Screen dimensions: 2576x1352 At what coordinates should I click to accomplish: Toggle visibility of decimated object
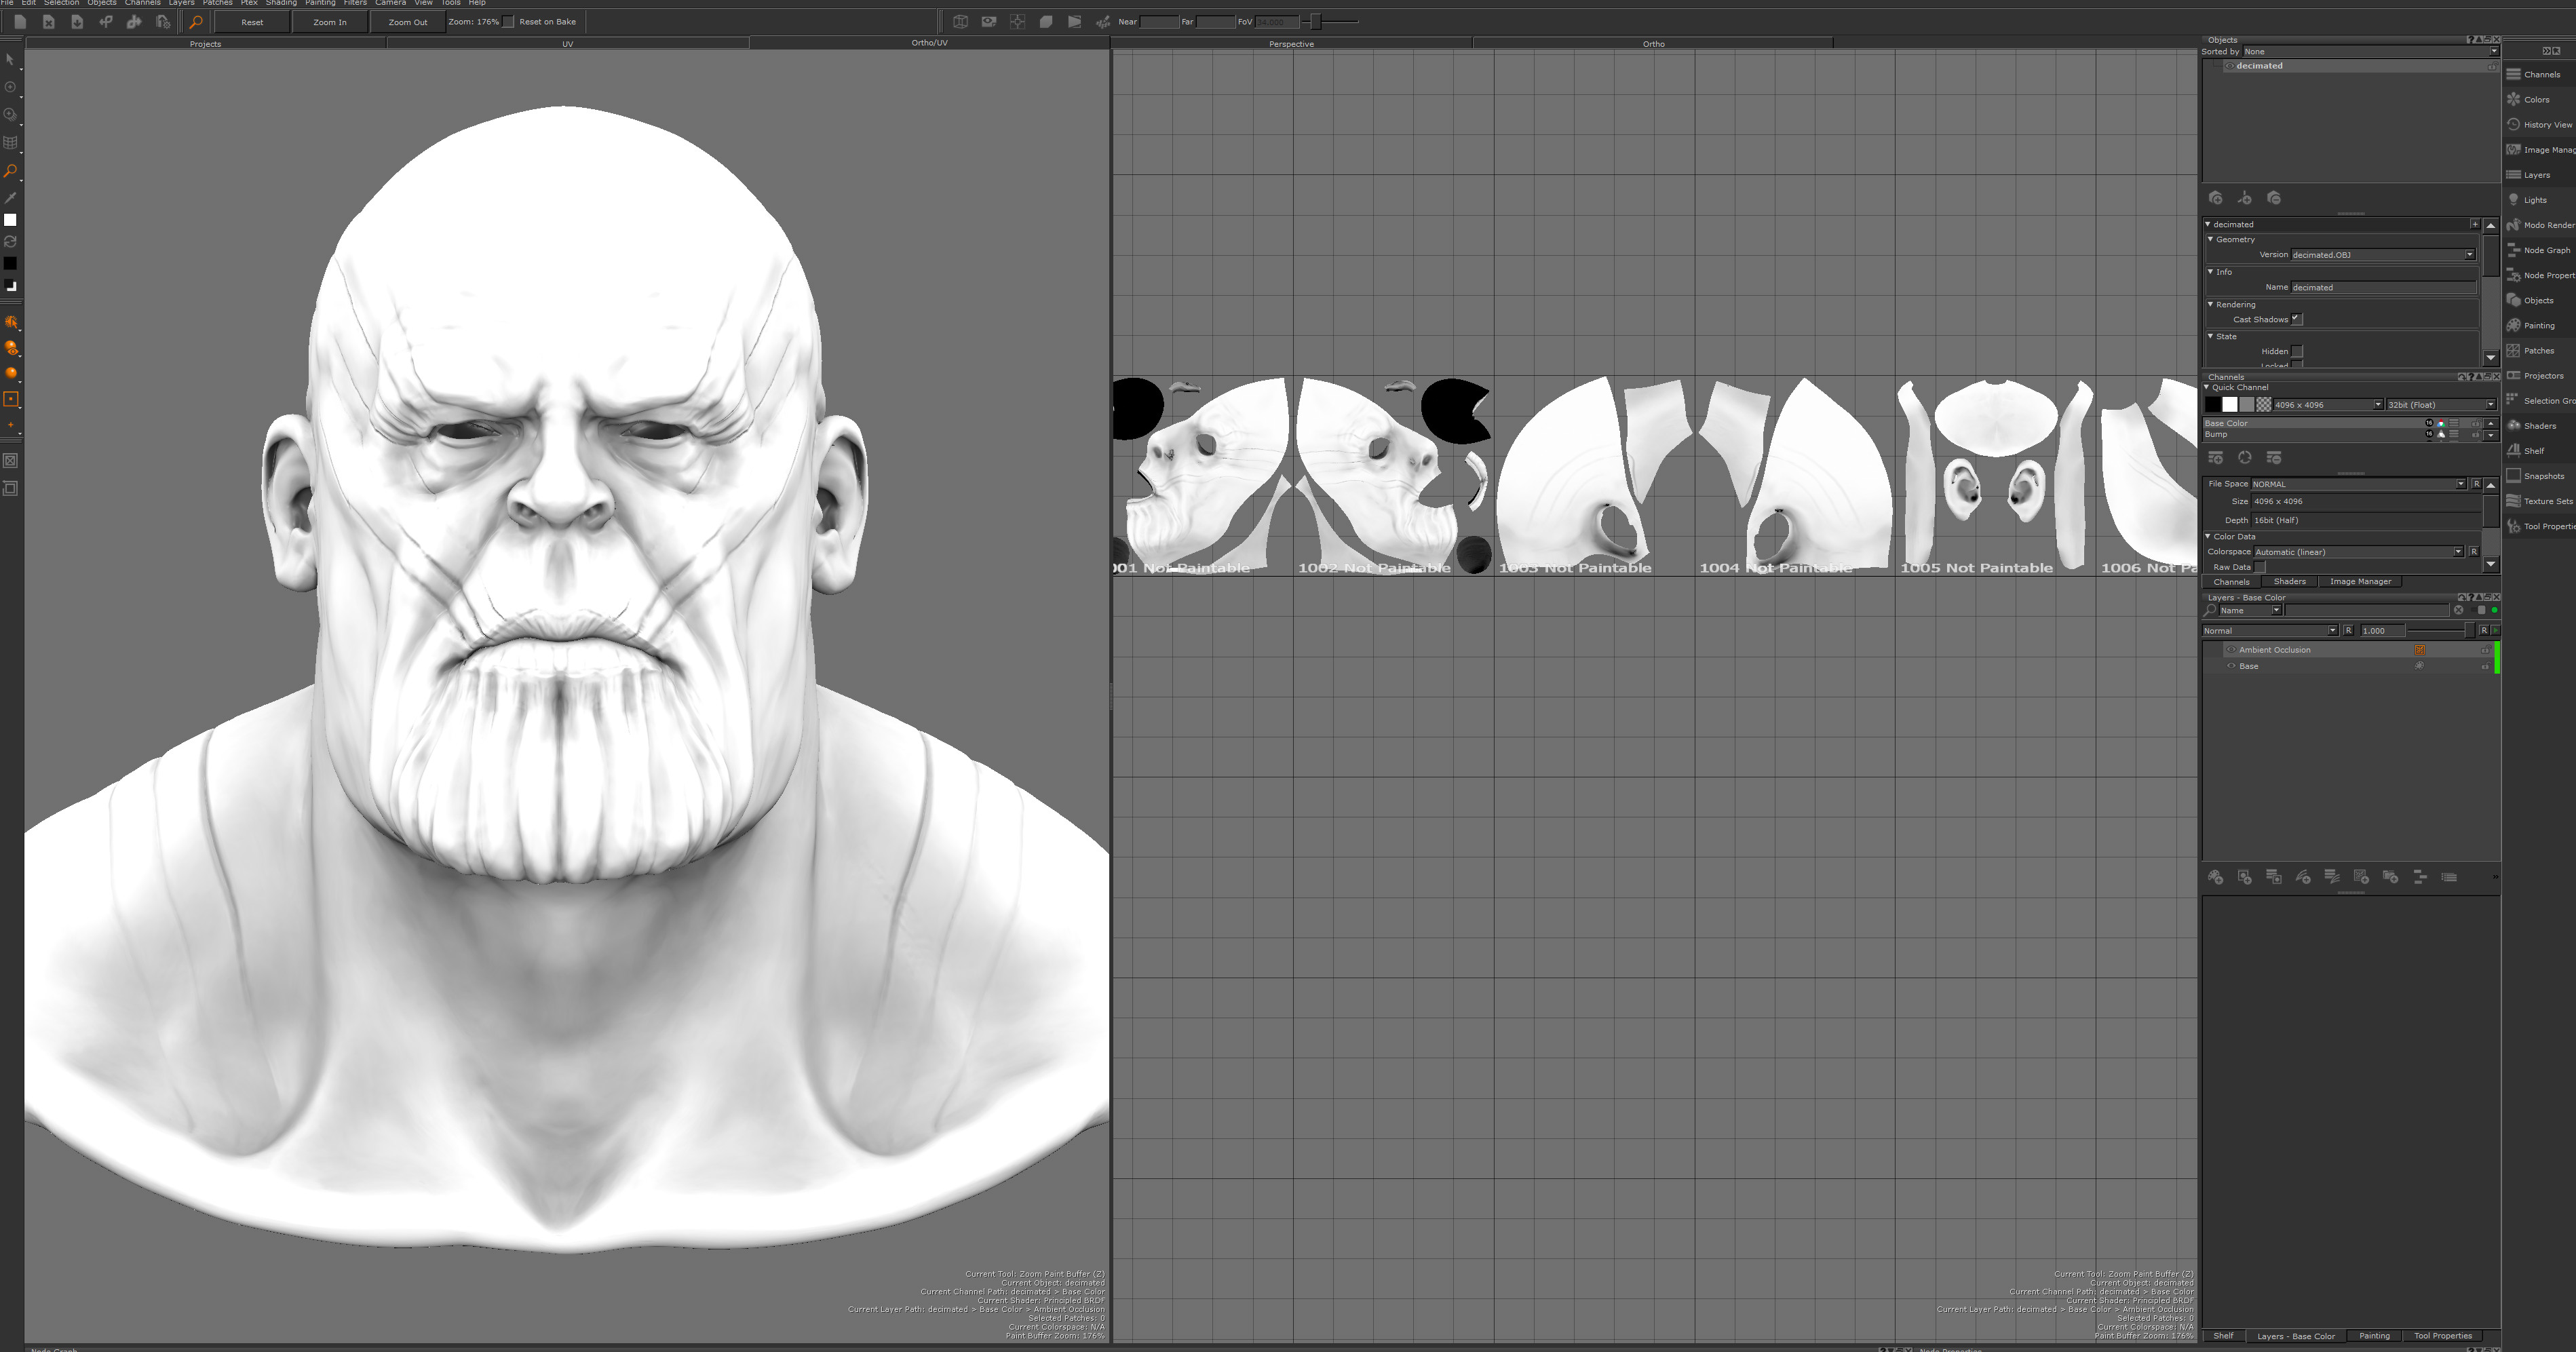click(2229, 66)
